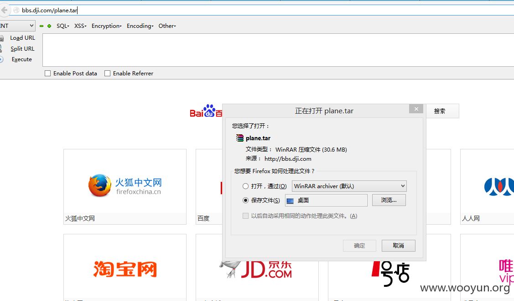This screenshot has height=301, width=514.
Task: Click Load URL label
Action: (x=22, y=38)
